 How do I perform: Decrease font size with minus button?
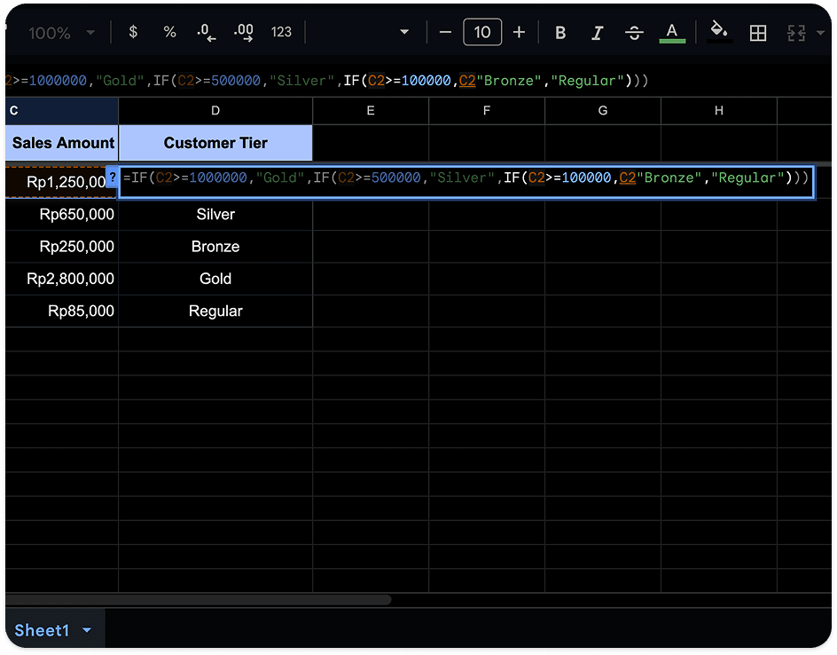click(445, 32)
